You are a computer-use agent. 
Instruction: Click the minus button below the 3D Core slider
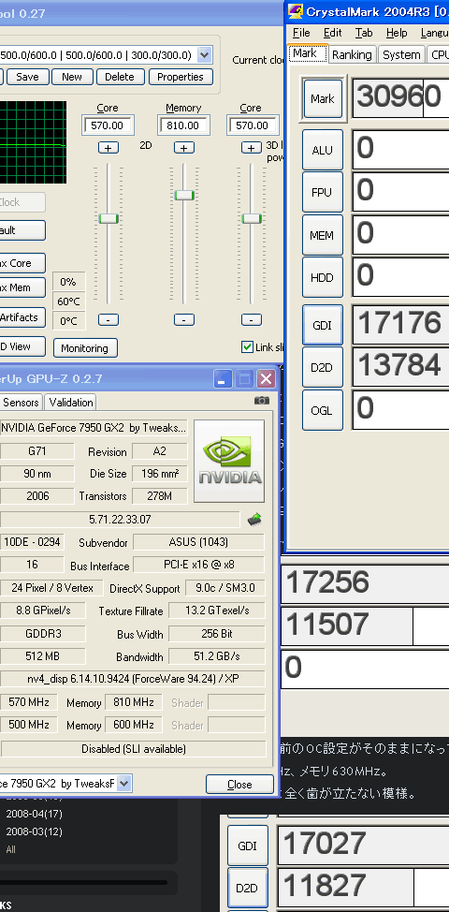[252, 320]
